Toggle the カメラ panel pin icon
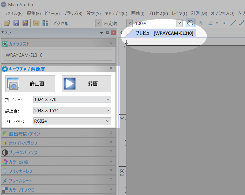Image resolution: width=245 pixels, height=195 pixels. [107, 33]
